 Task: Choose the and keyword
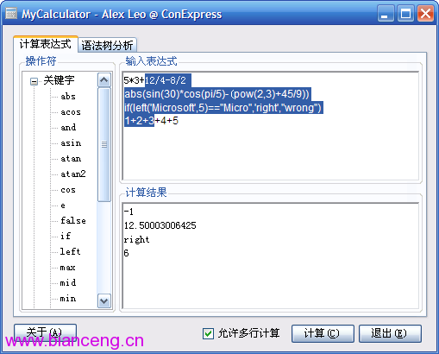[68, 127]
